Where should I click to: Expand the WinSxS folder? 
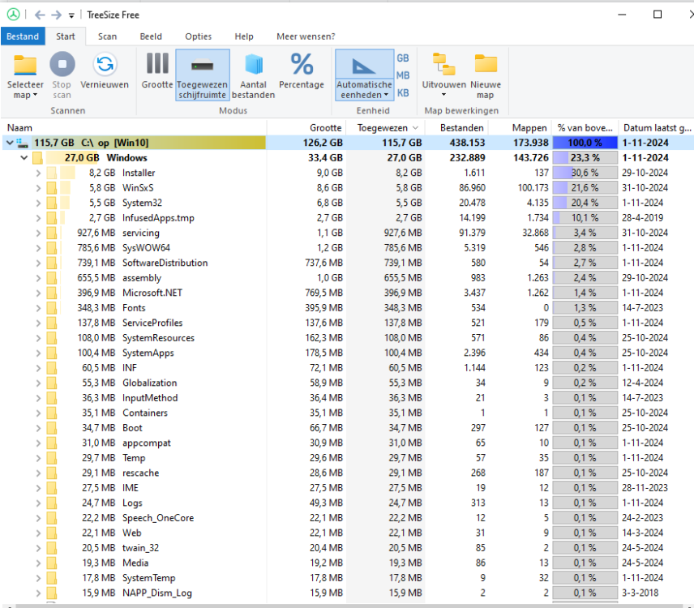click(x=38, y=188)
